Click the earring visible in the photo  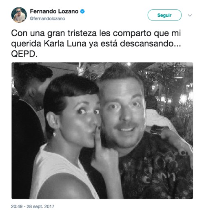click(x=55, y=134)
